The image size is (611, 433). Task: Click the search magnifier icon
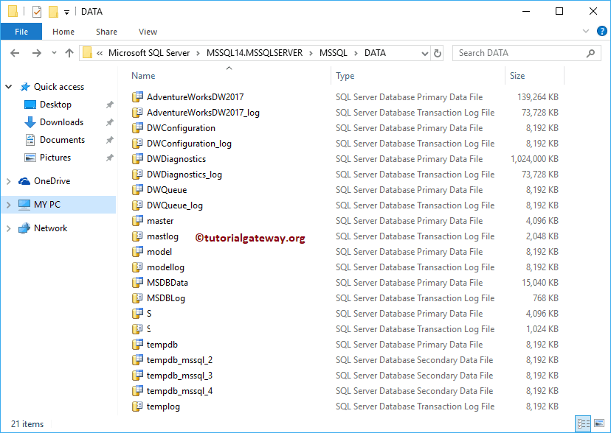(590, 52)
